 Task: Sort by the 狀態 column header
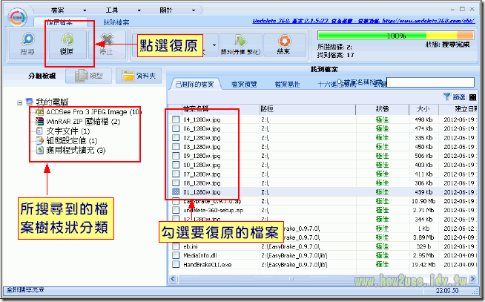point(383,109)
